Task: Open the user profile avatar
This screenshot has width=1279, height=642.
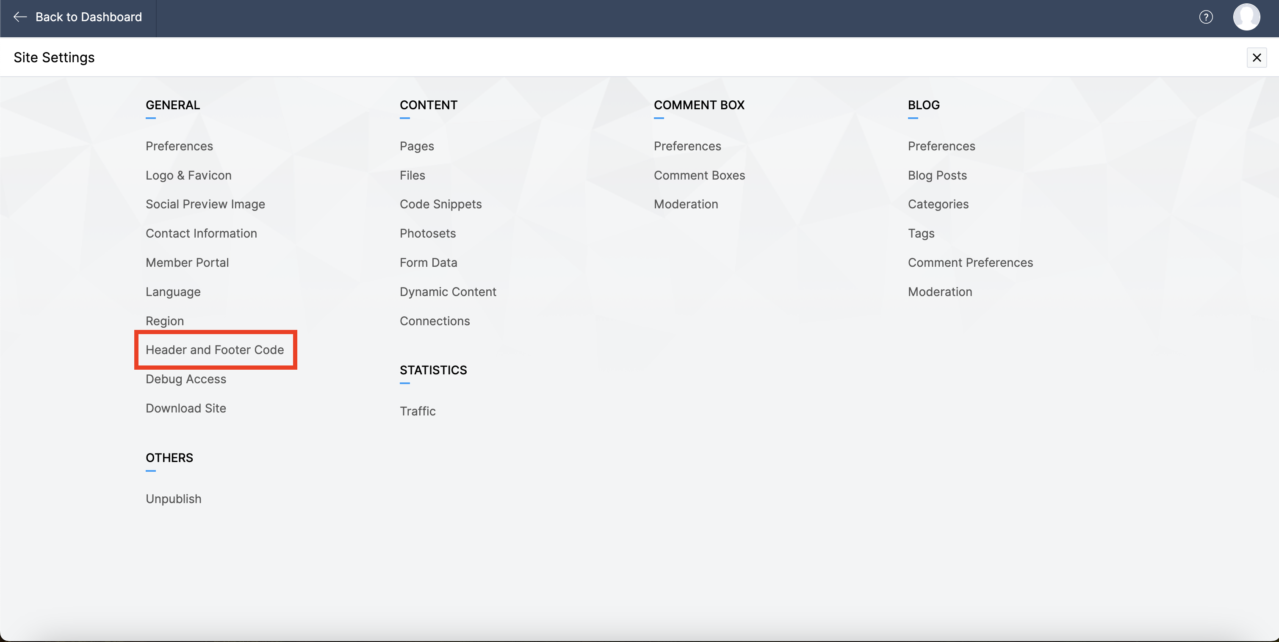Action: [1246, 17]
